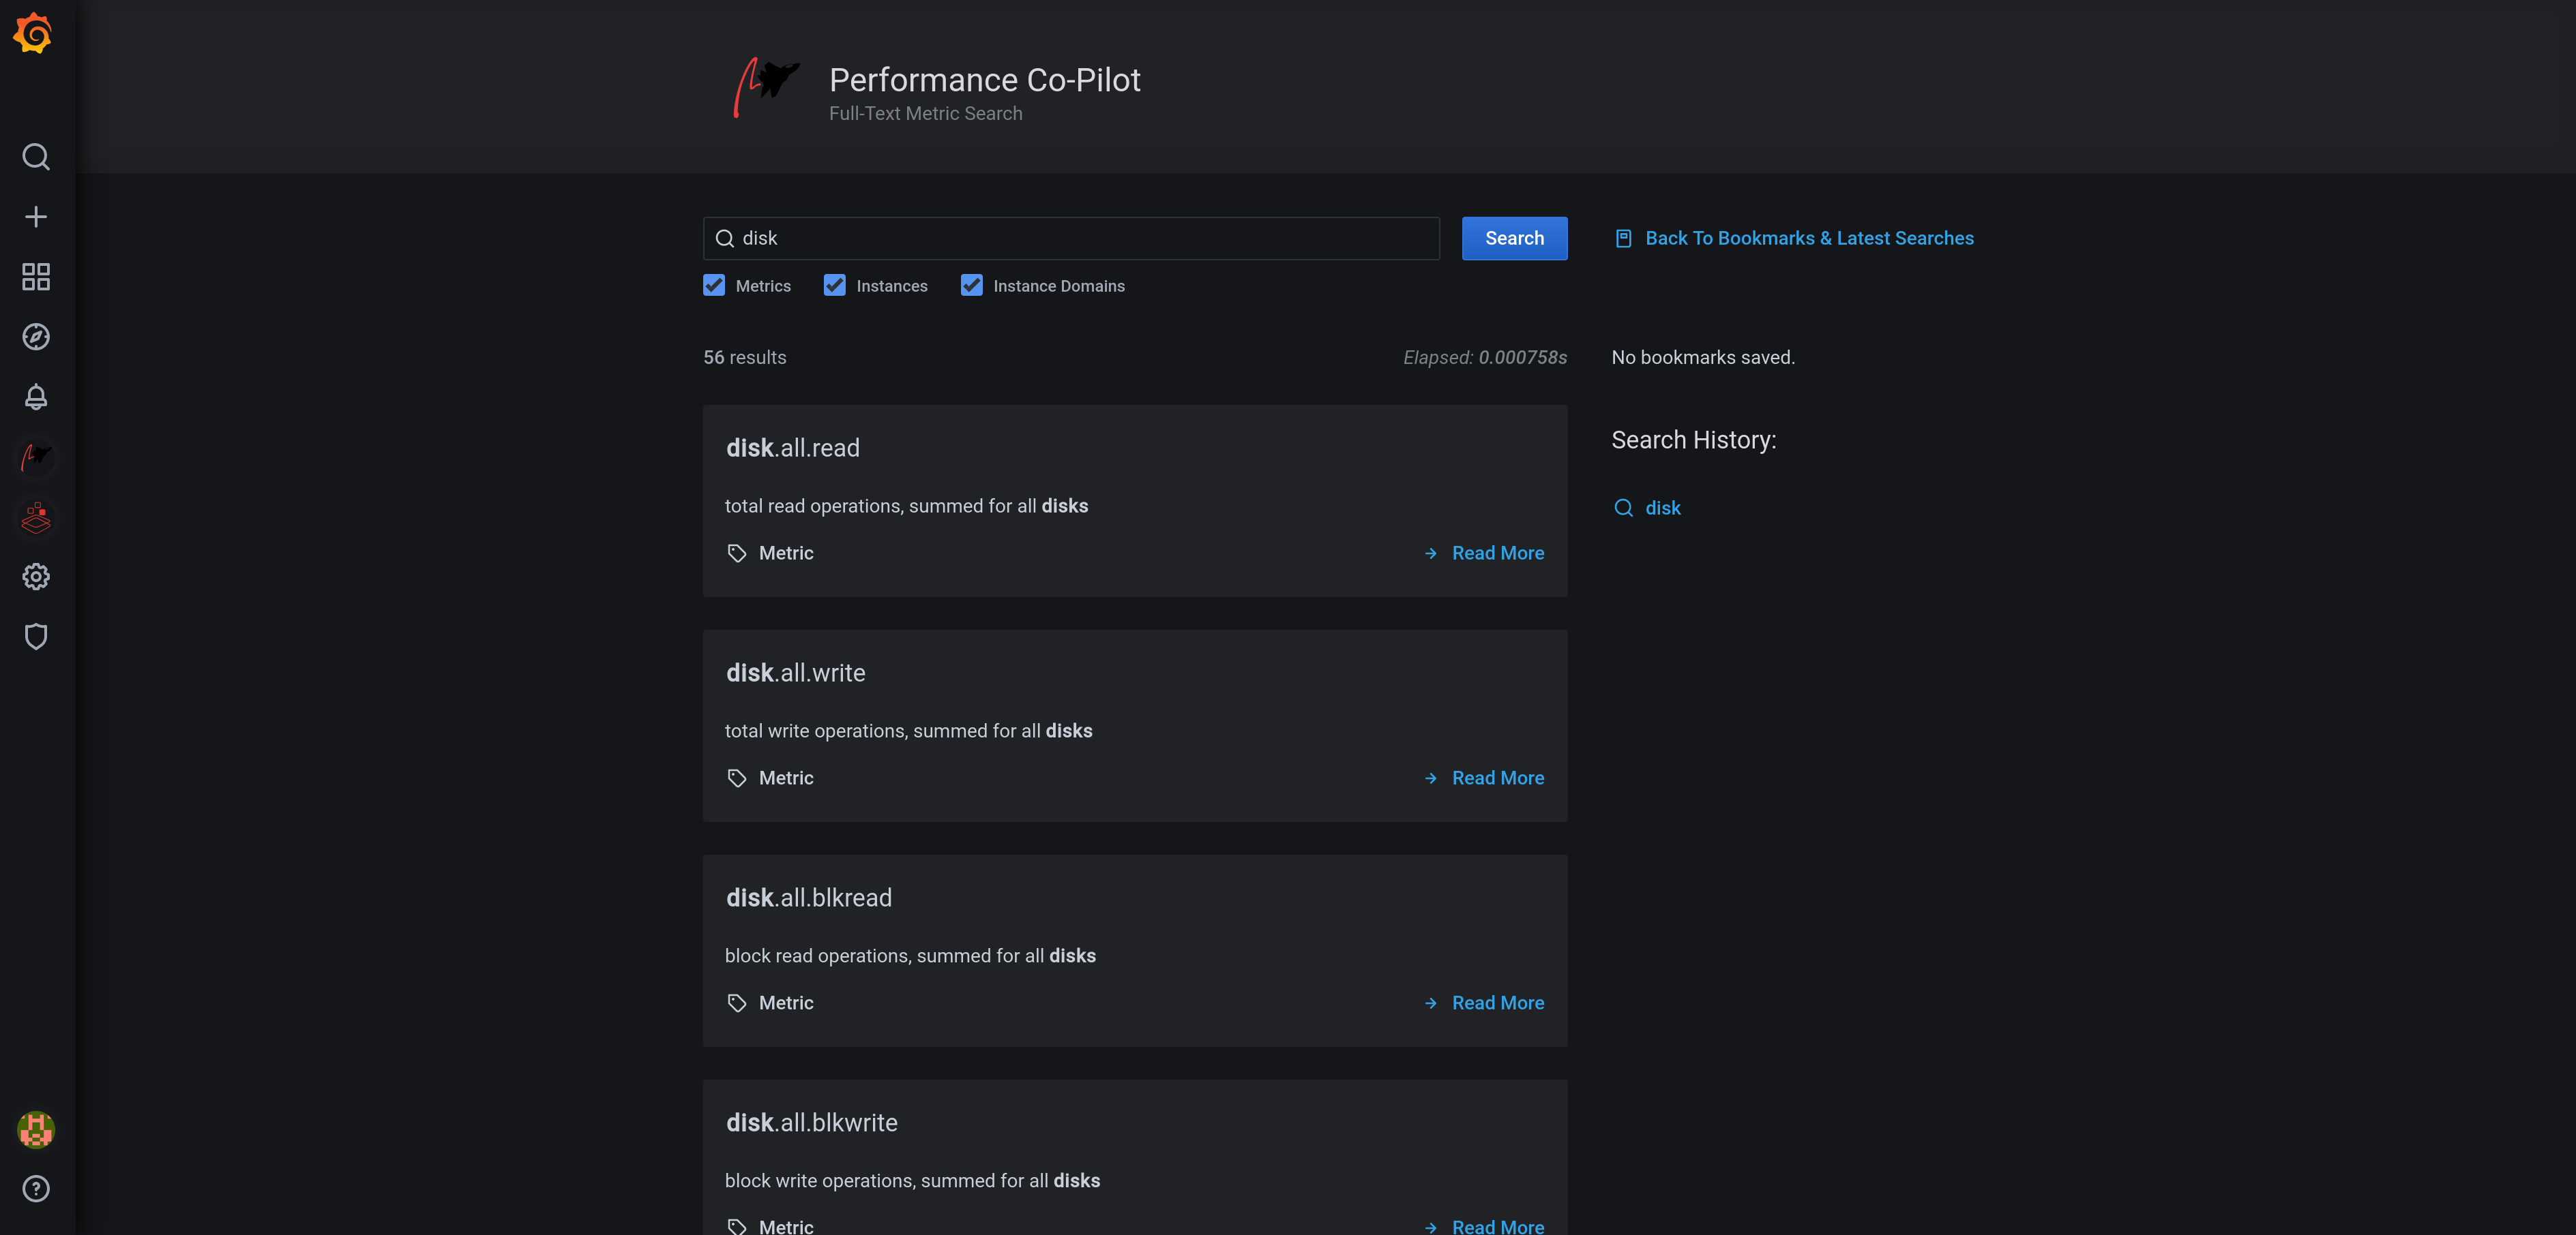Click the user avatar icon

click(36, 1129)
